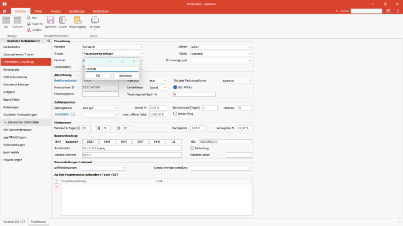Click the Neu contact icon
The height and width of the screenshot is (226, 403).
(x=32, y=18)
